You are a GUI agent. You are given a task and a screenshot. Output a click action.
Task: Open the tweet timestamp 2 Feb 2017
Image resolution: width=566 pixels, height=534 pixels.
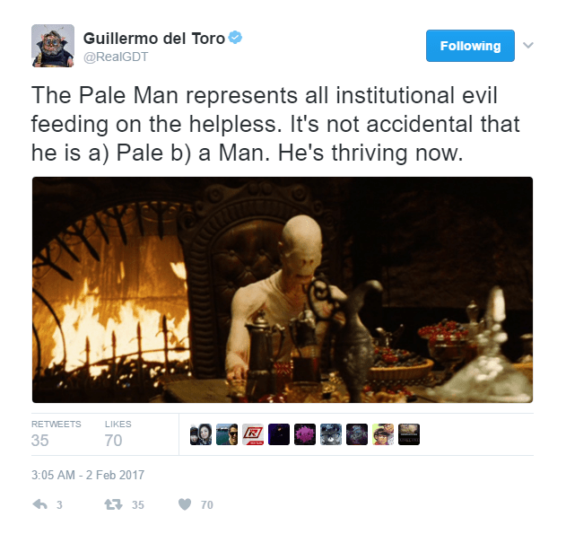pos(88,475)
